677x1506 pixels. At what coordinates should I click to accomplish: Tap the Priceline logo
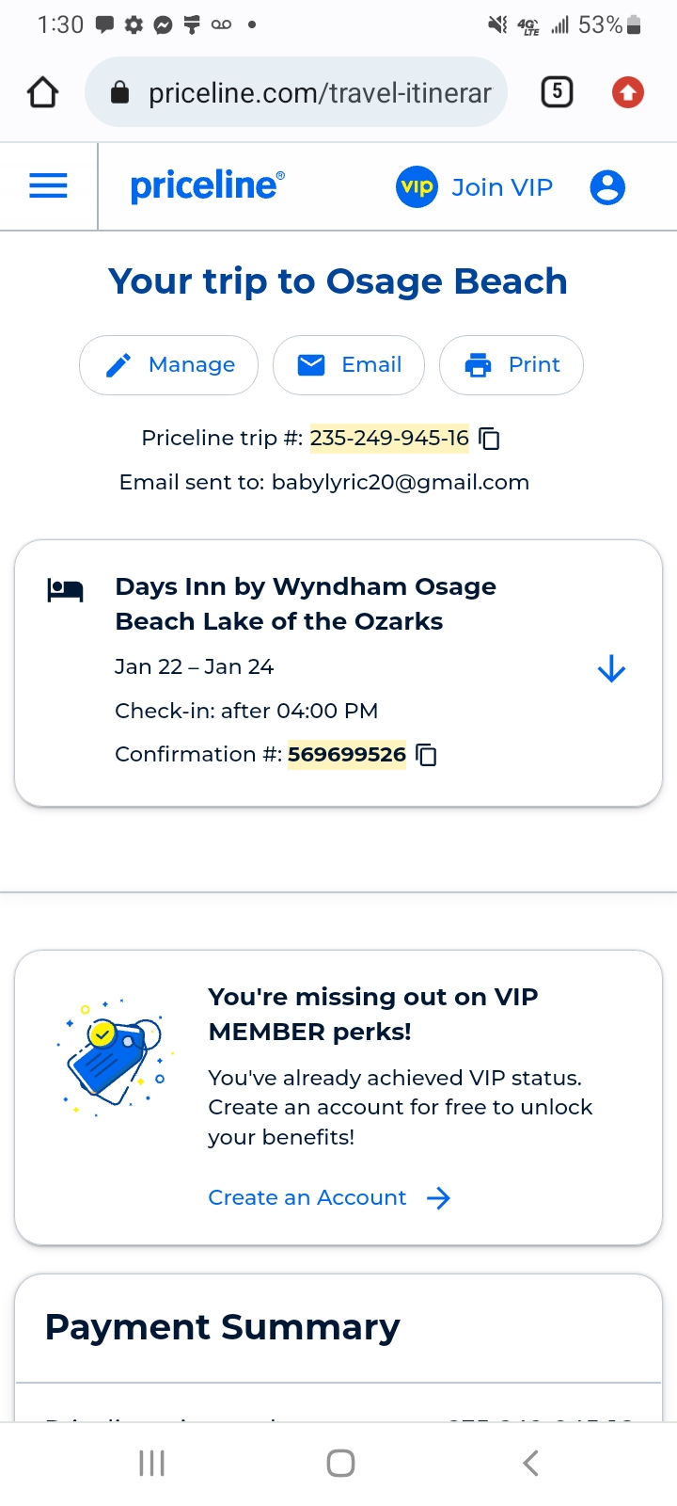coord(207,186)
